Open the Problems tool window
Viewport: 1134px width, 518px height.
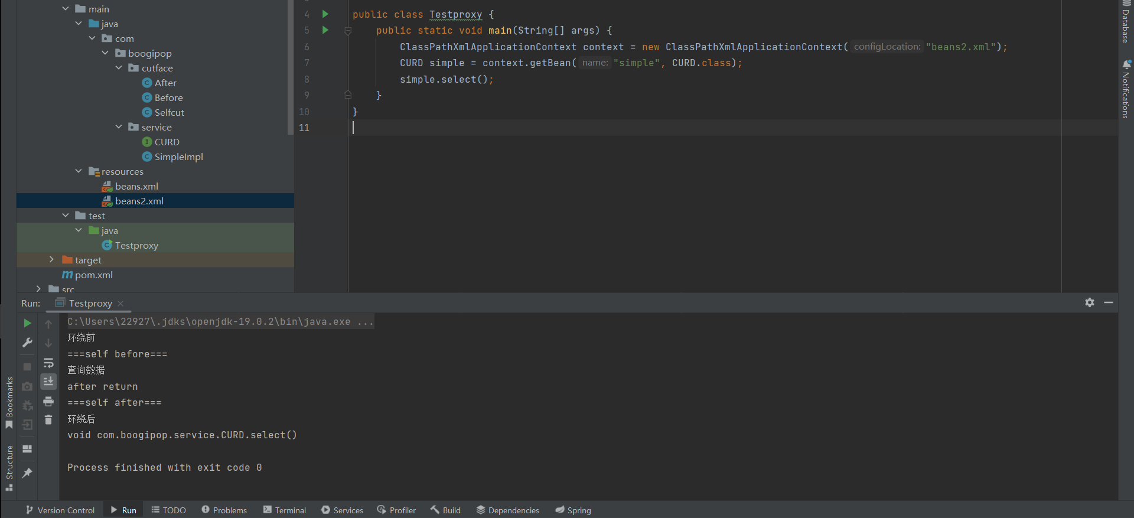pos(224,510)
